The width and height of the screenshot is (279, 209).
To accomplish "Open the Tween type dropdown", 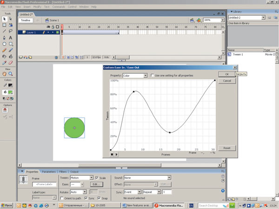I will point(81,177).
